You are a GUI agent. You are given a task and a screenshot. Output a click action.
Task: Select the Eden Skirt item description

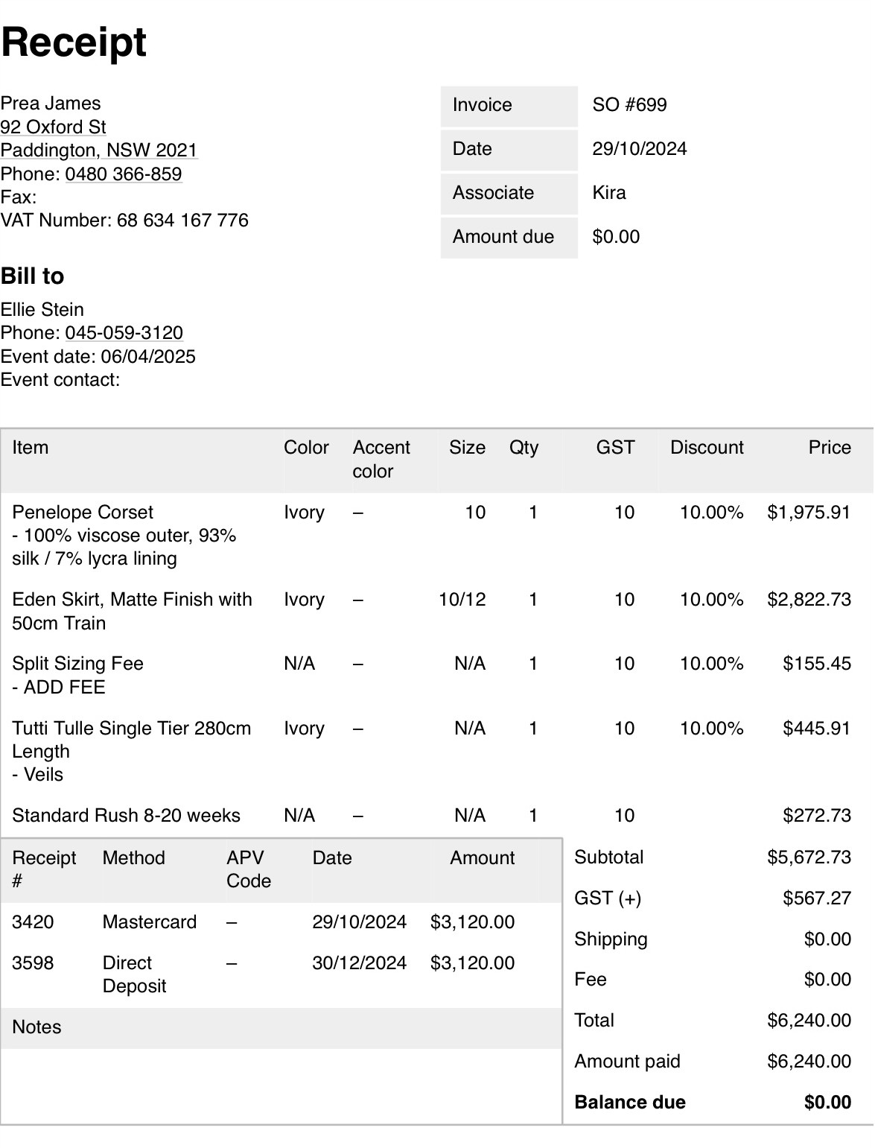tap(132, 611)
